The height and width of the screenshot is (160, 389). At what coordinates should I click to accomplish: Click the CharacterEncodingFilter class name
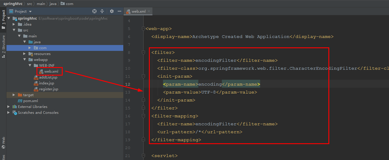[x=323, y=68]
